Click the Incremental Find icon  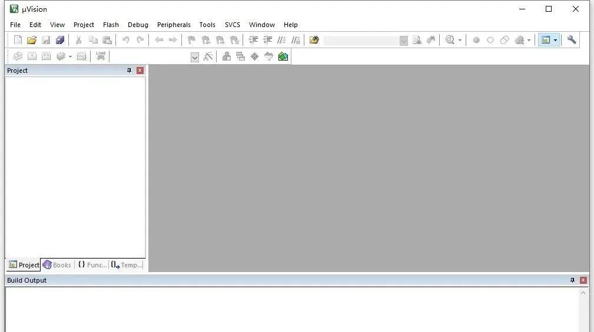click(x=431, y=40)
